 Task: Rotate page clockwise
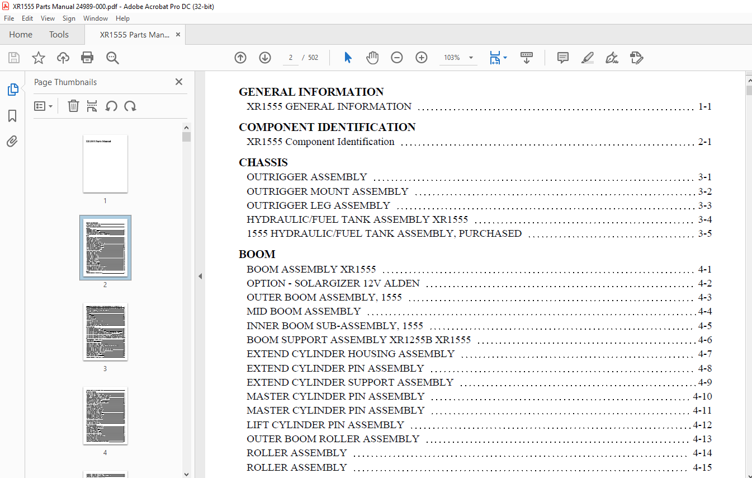130,106
